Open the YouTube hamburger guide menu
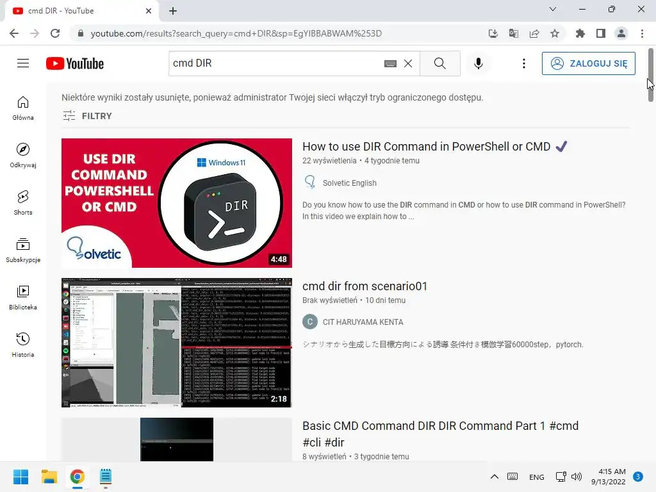 coord(23,63)
